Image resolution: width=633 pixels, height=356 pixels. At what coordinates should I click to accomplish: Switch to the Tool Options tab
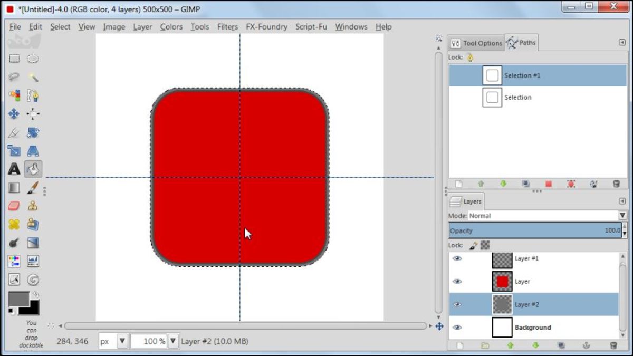click(475, 43)
